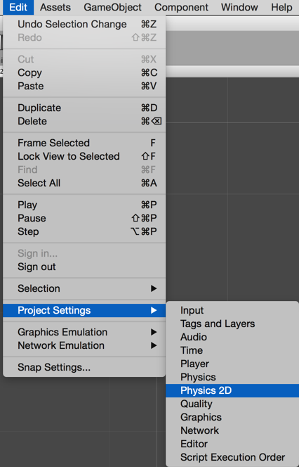Screen dimensions: 299x467
Task: Open Script Execution Order settings
Action: click(232, 457)
